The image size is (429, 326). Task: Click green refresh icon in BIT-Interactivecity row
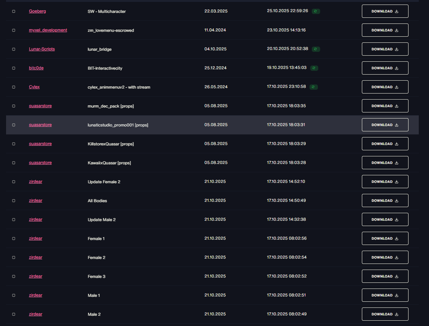point(314,68)
